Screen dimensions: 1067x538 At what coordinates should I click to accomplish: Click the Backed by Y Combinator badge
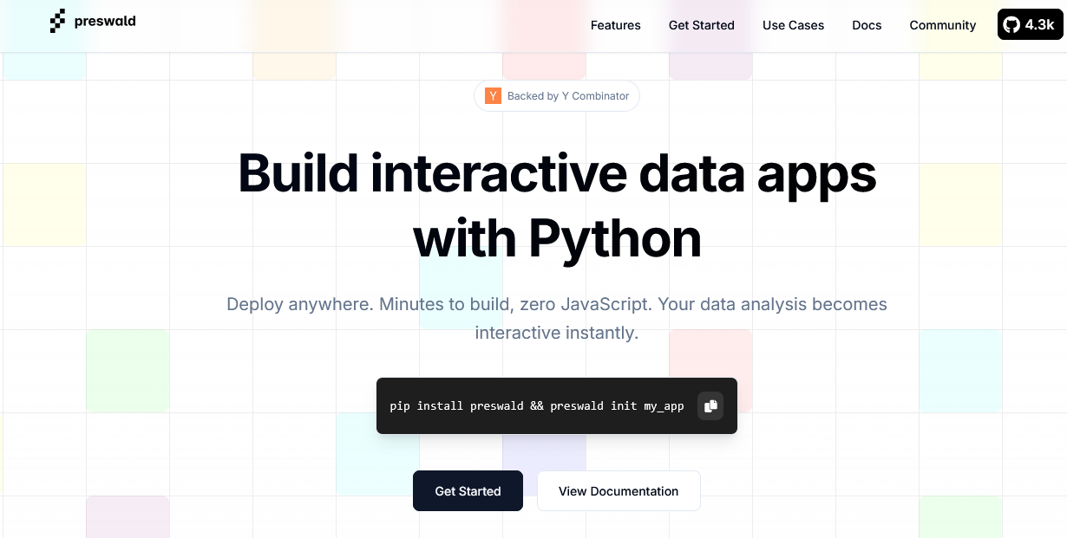[557, 96]
